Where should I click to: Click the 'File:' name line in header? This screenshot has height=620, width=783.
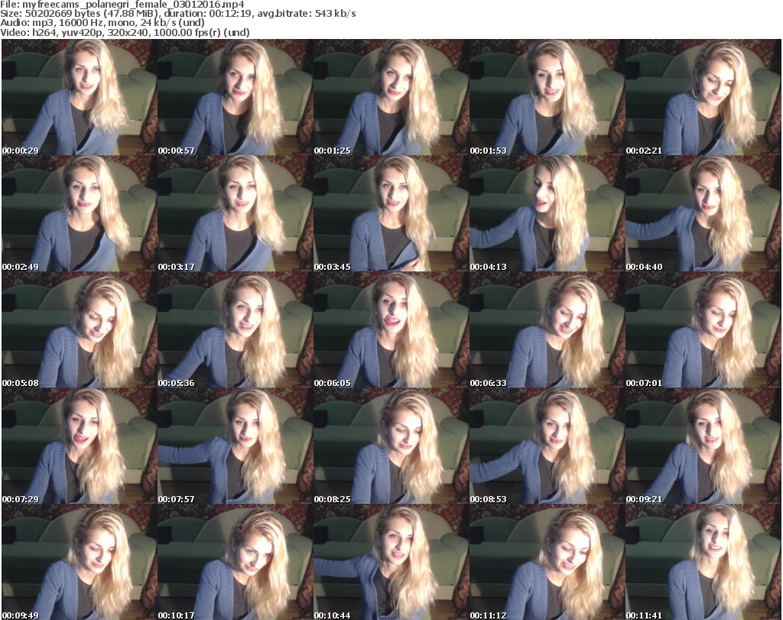pos(122,5)
